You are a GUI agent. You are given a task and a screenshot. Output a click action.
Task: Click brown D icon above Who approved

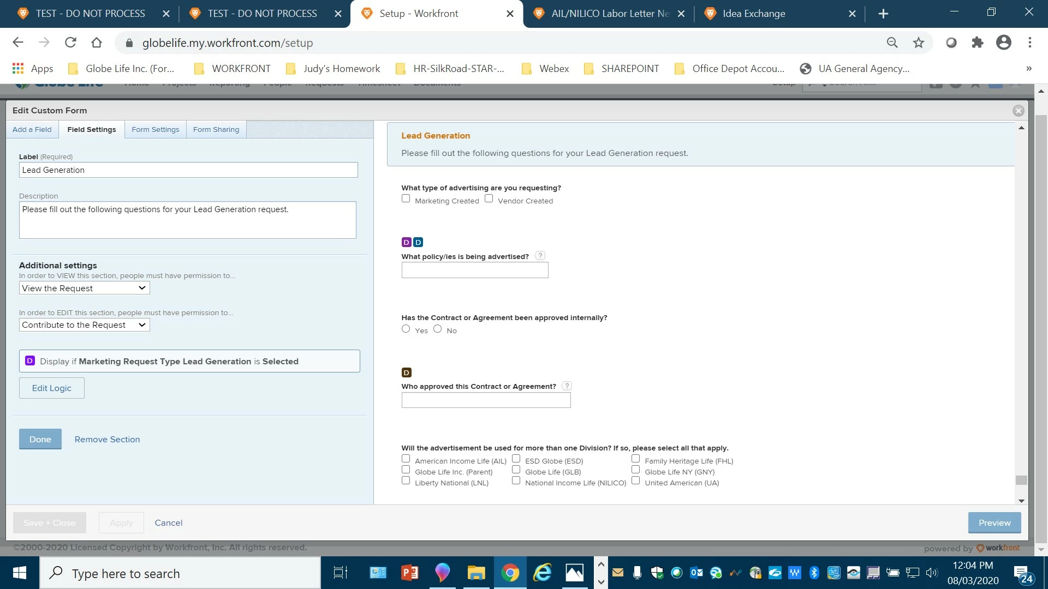pyautogui.click(x=406, y=372)
